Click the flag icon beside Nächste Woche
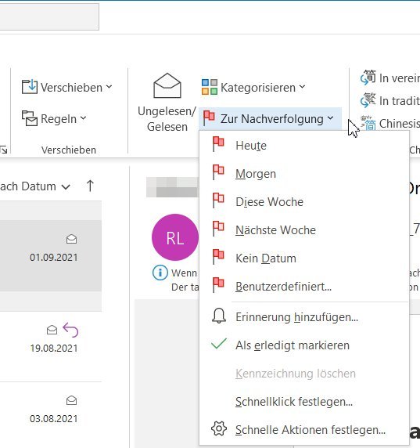 [x=218, y=229]
